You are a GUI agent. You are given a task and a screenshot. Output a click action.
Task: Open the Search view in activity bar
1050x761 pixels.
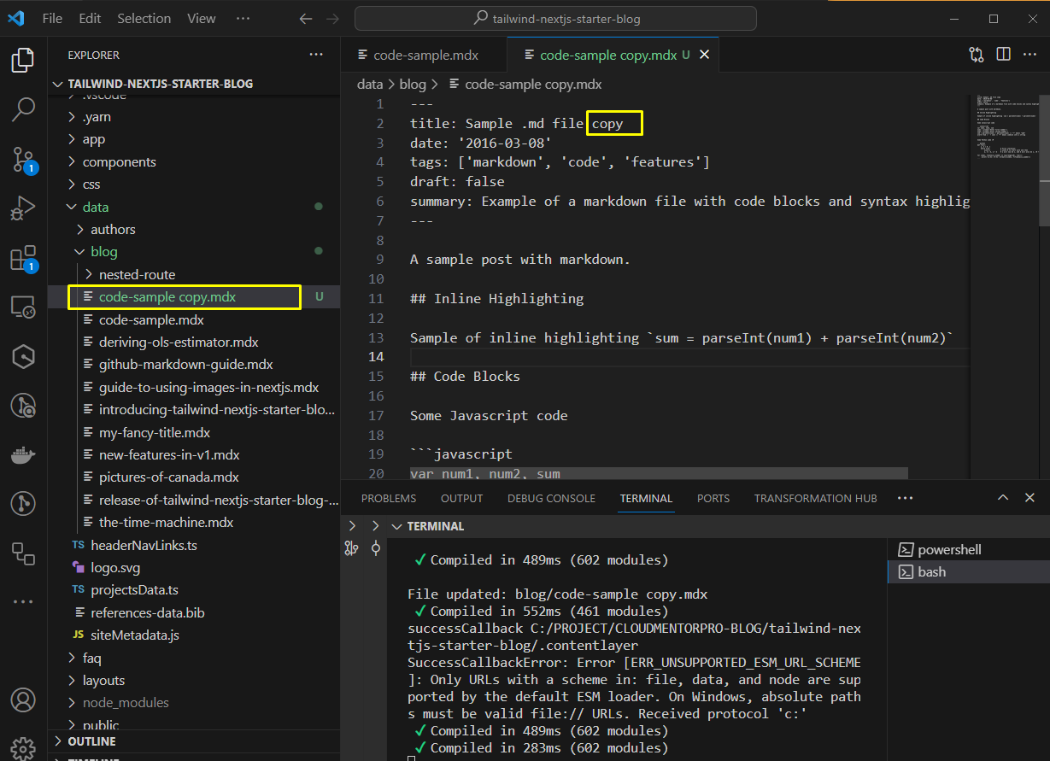click(23, 108)
